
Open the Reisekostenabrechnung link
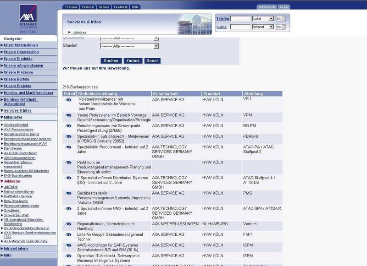21,206
